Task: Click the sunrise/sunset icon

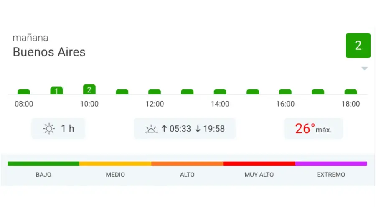Action: [151, 129]
